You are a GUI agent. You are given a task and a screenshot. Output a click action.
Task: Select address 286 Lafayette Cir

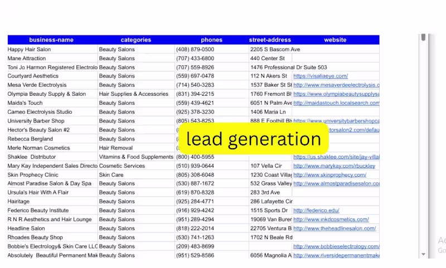[270, 202]
